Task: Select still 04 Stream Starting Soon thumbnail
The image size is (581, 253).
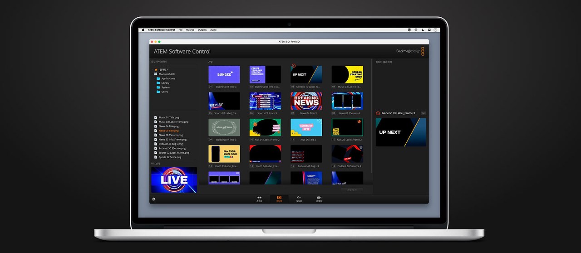Action: pos(347,74)
